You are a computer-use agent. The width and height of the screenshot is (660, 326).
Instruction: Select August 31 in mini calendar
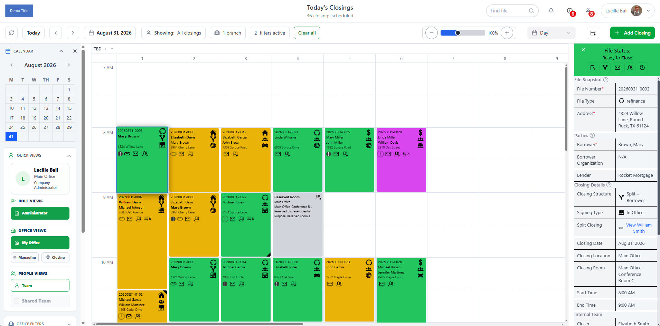tap(11, 136)
